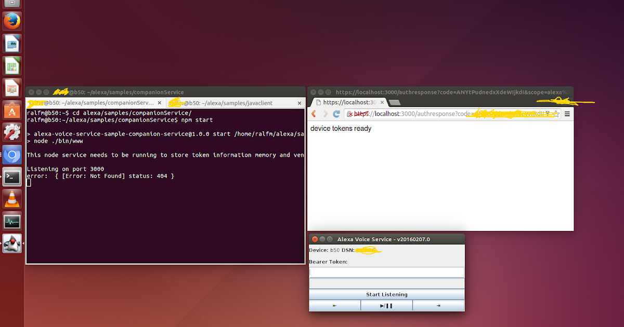
Task: Launch VLC media player from dock
Action: (x=12, y=200)
